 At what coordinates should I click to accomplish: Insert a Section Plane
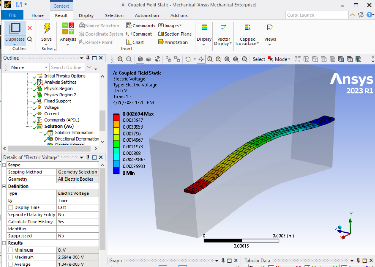[x=175, y=34]
